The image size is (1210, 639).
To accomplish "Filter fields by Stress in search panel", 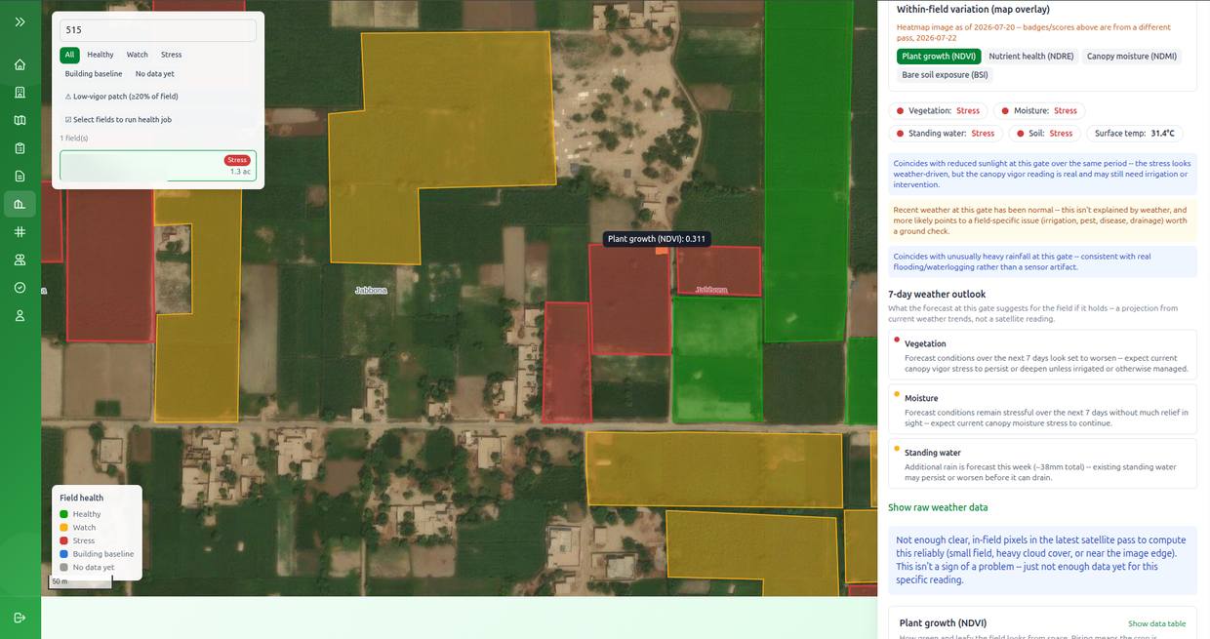I will [172, 55].
